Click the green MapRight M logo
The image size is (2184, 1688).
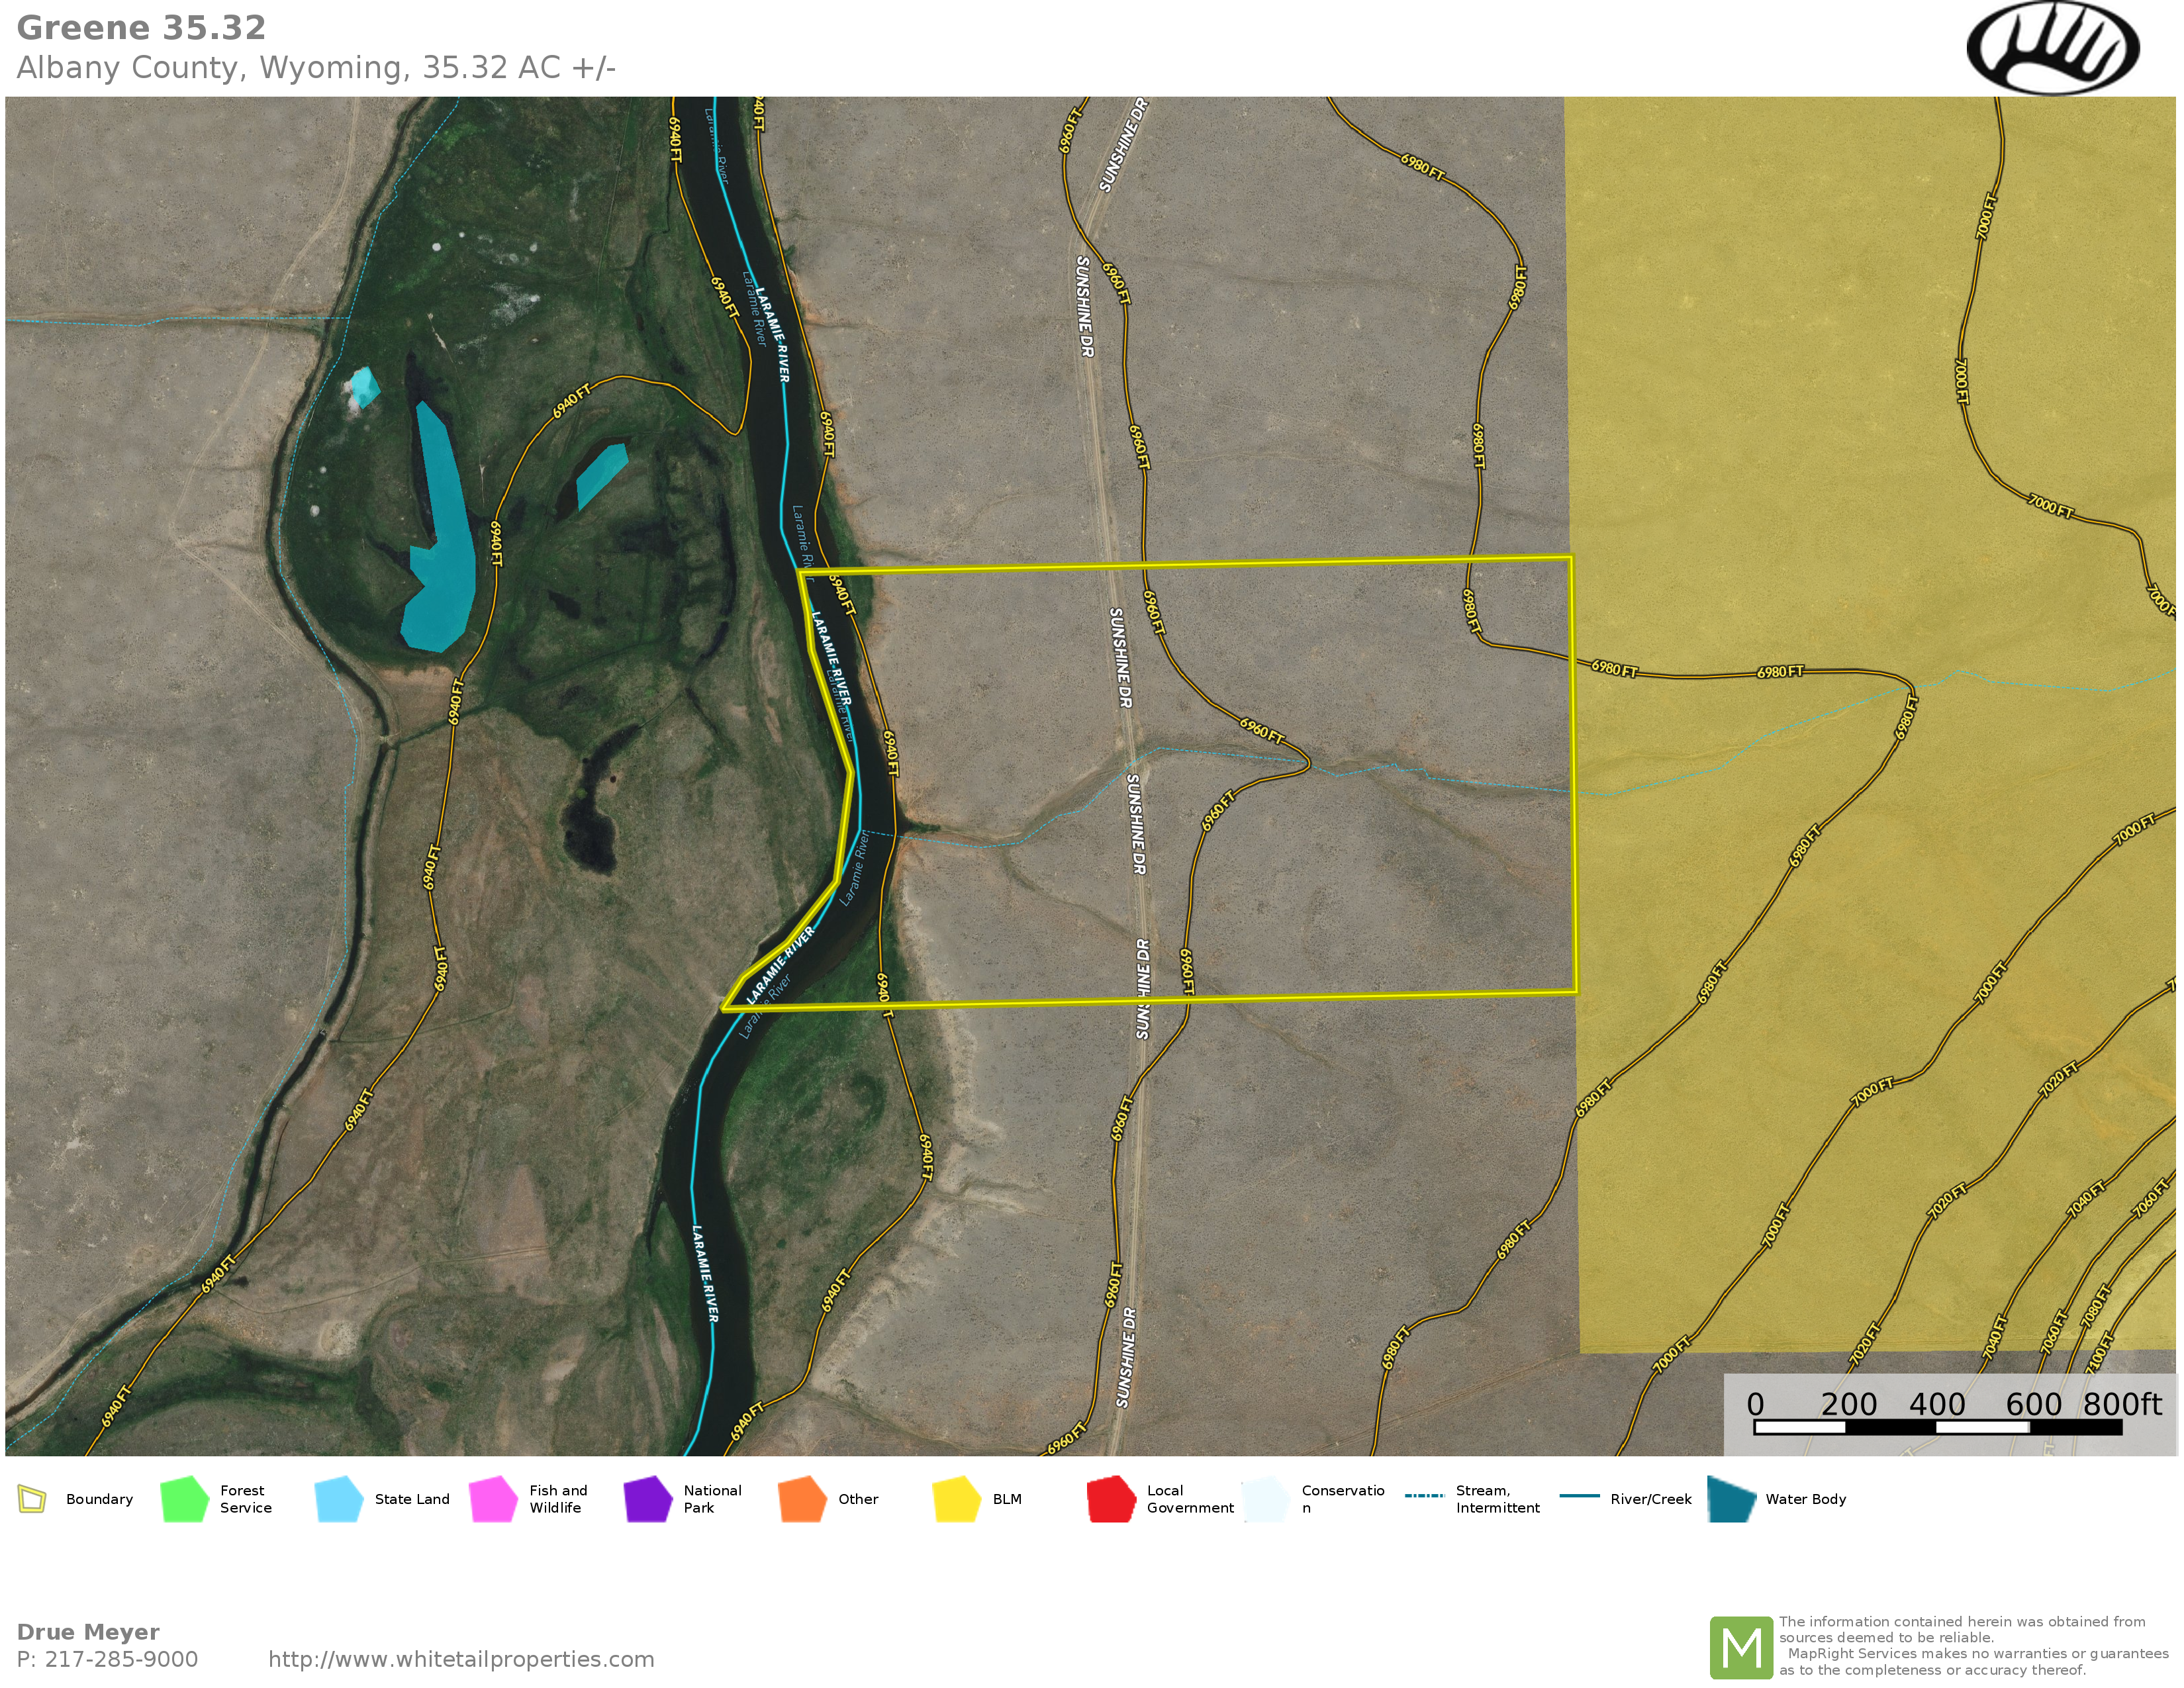1741,1647
